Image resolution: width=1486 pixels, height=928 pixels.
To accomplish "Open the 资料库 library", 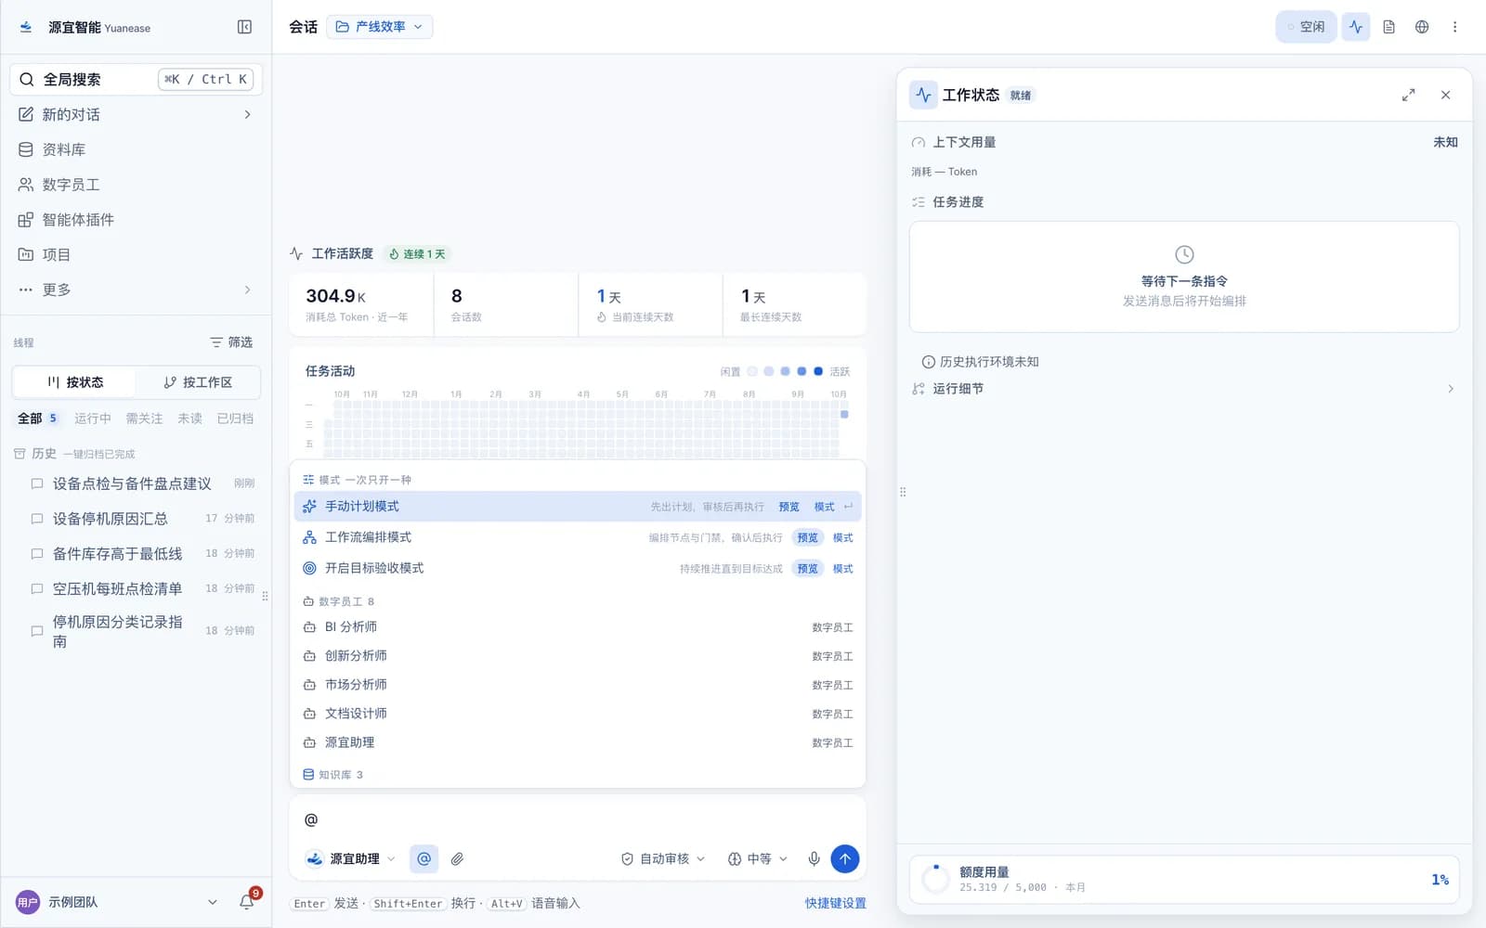I will (136, 149).
